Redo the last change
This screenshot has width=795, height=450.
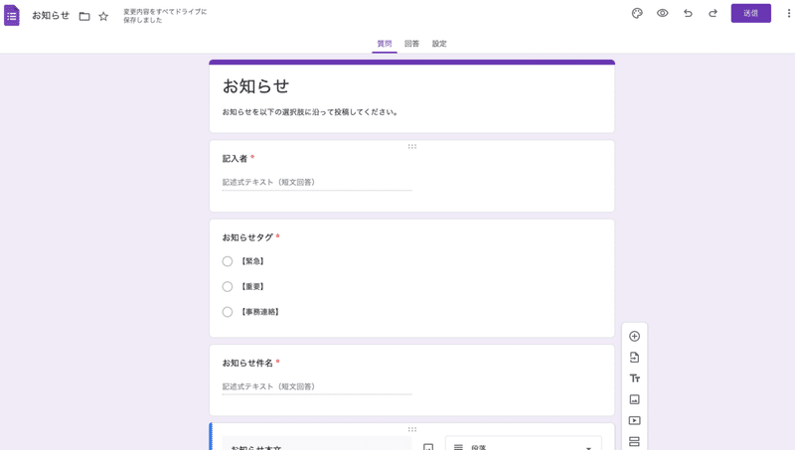713,13
